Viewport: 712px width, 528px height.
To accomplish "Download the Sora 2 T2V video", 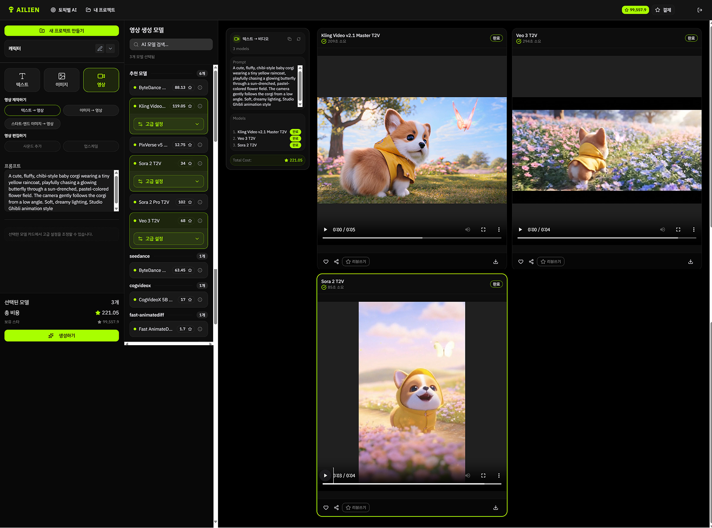I will 496,508.
